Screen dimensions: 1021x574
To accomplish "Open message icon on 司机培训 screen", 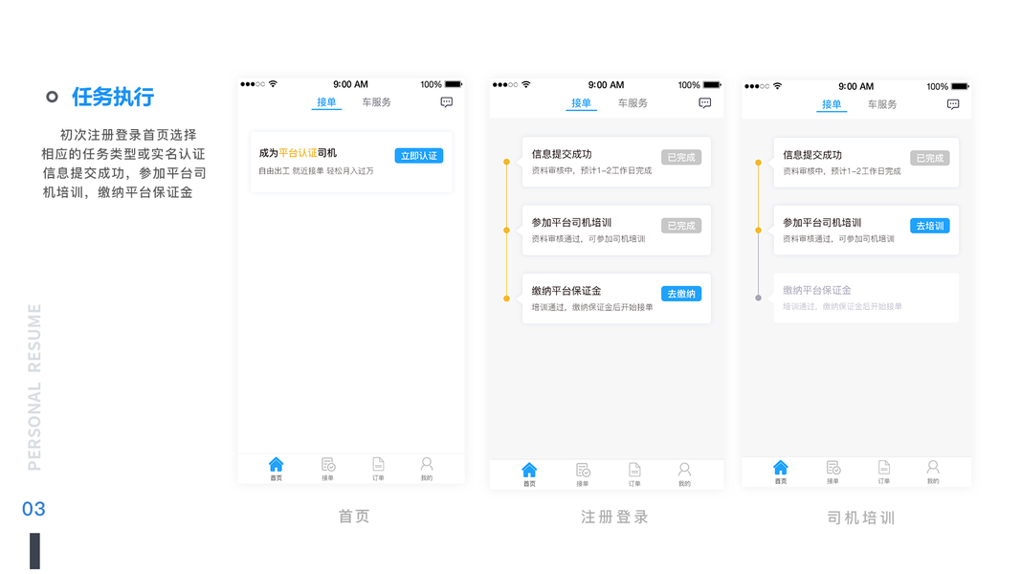I will pos(953,104).
